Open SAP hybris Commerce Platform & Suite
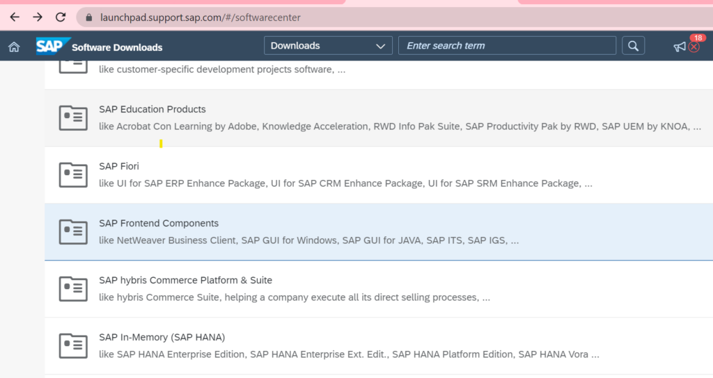This screenshot has height=378, width=713. tap(185, 280)
